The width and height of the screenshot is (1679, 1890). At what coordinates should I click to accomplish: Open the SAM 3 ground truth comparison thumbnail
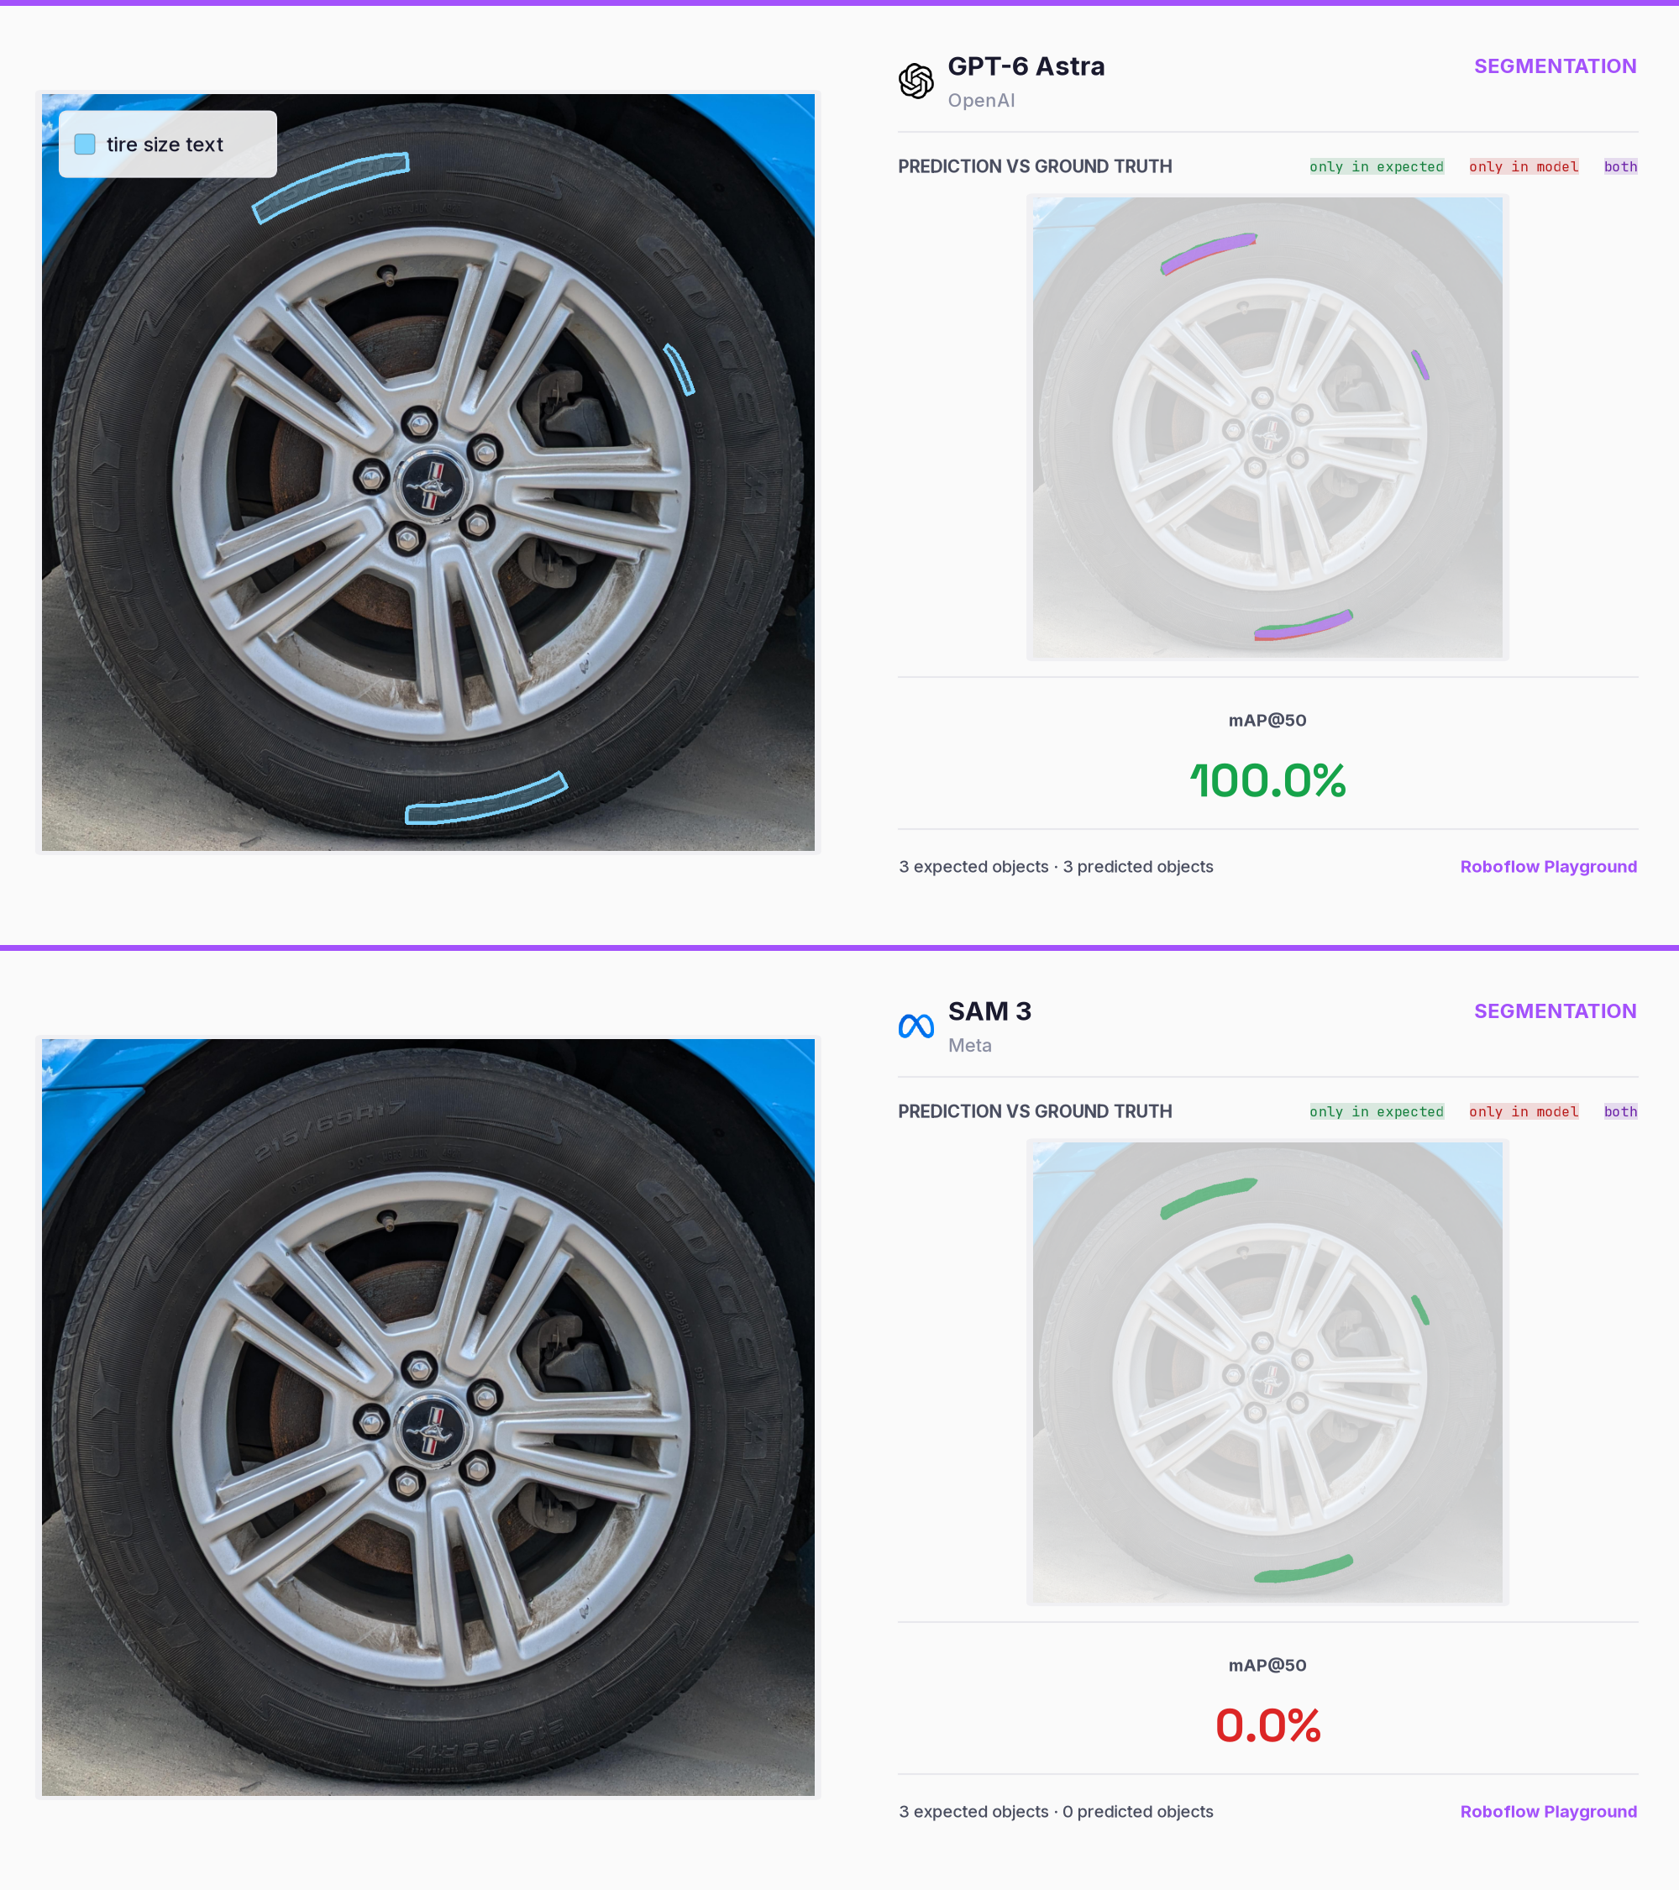tap(1267, 1373)
